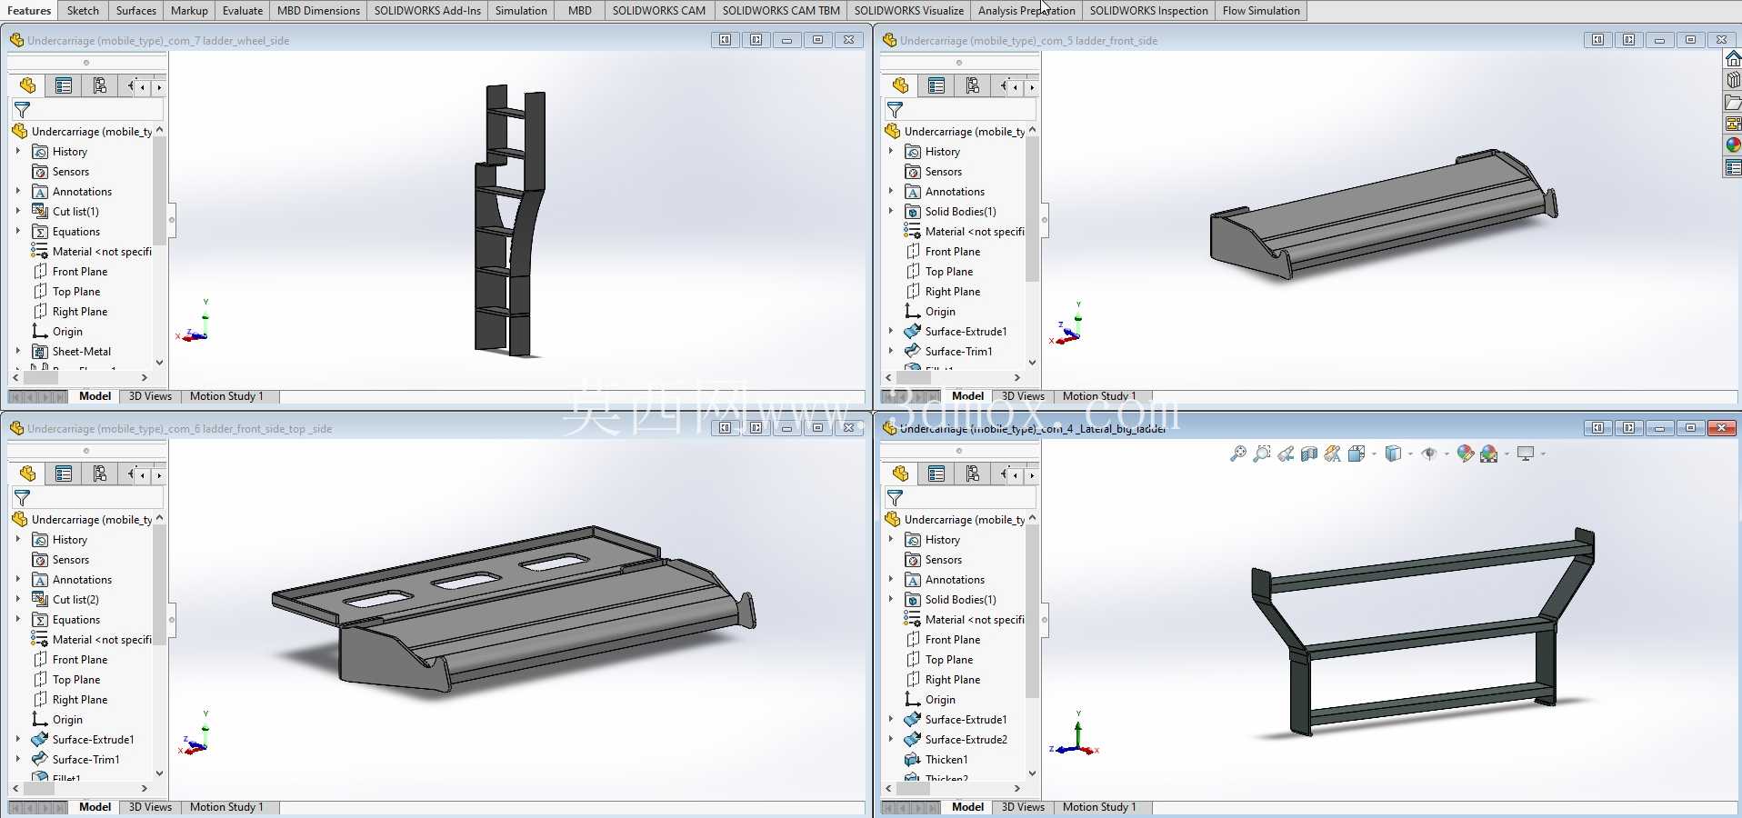Click filter funnel icon in Lateral_big_ladder window
The height and width of the screenshot is (818, 1742).
(x=896, y=497)
